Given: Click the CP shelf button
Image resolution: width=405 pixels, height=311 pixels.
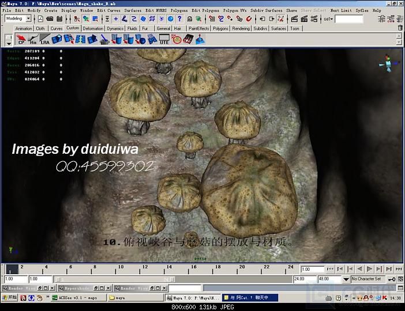Looking at the screenshot, I should pyautogui.click(x=21, y=40).
